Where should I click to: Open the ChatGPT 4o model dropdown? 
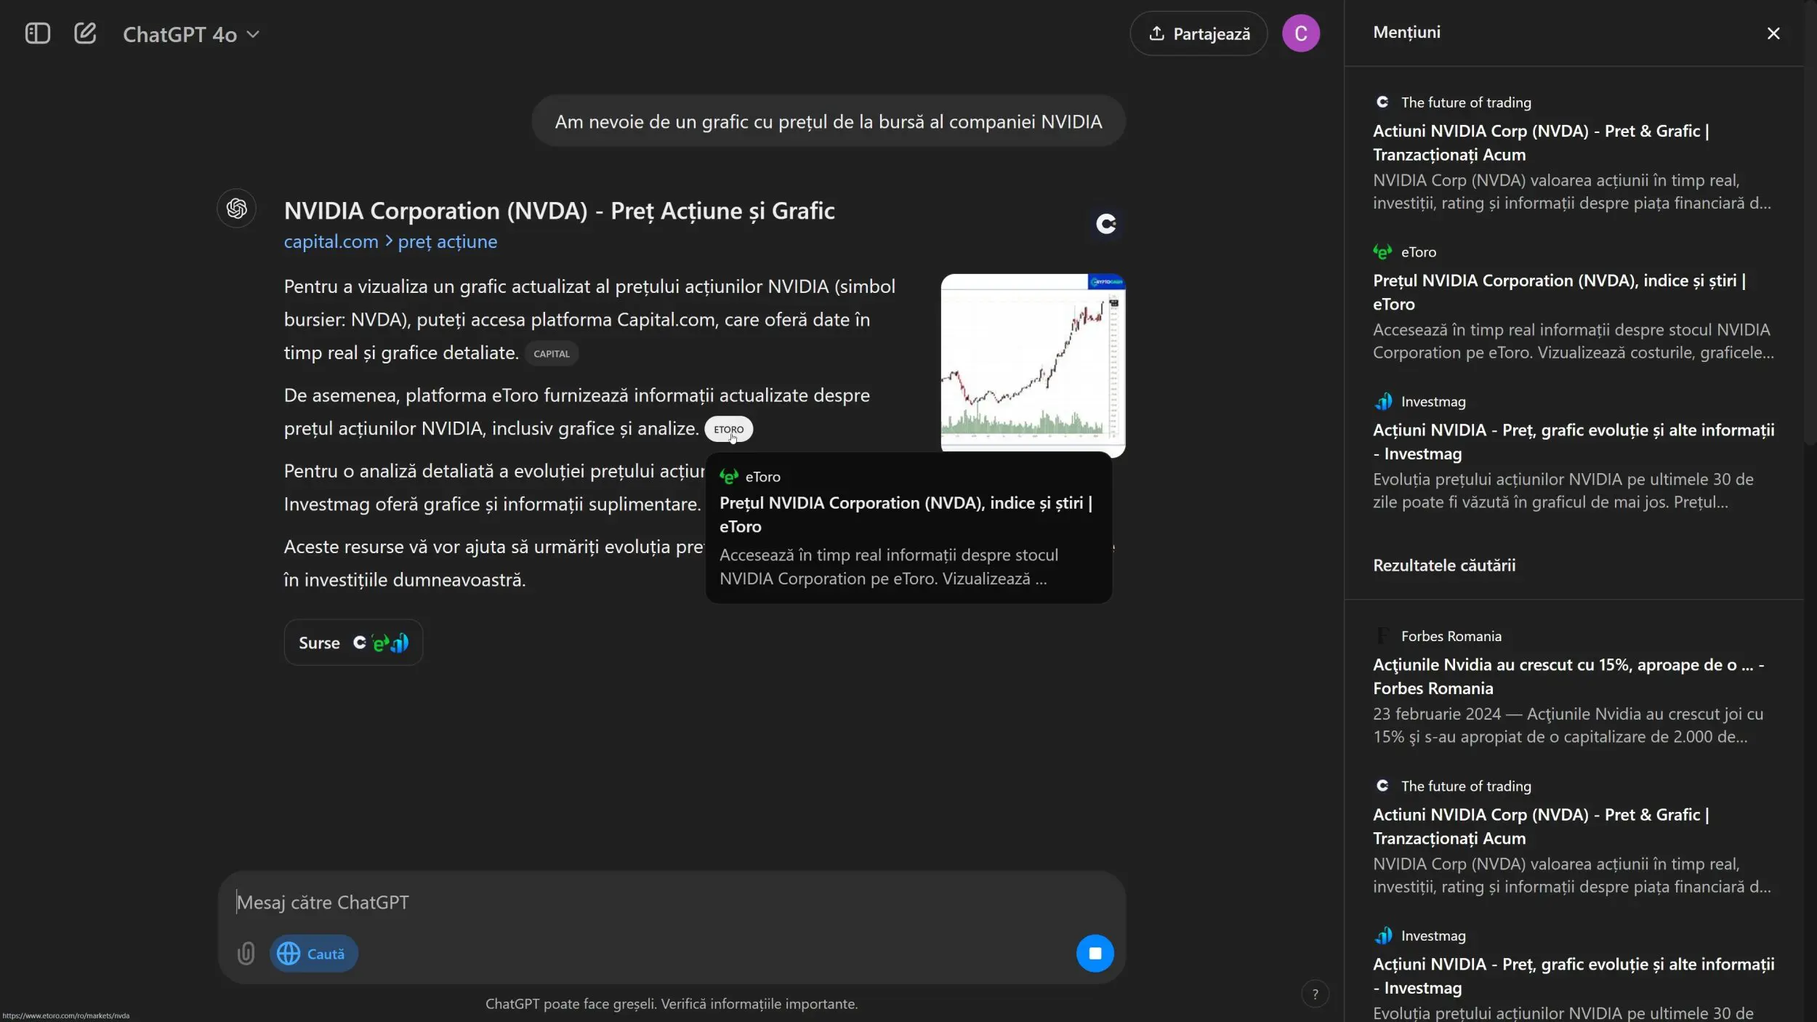(190, 34)
